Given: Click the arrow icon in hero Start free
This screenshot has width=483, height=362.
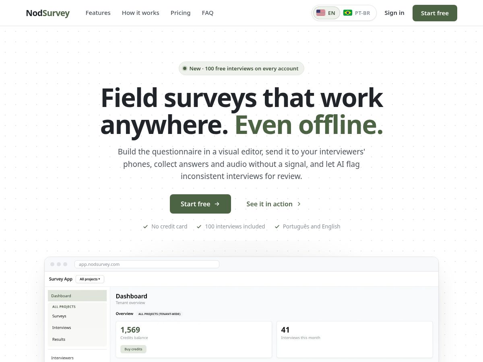Looking at the screenshot, I should coord(217,204).
